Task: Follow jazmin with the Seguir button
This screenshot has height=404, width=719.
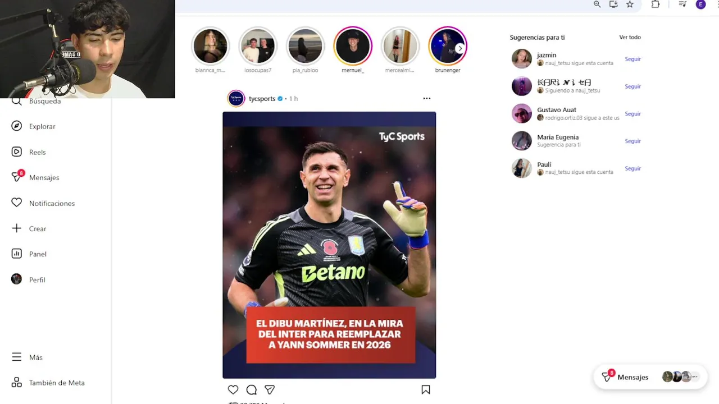Action: pyautogui.click(x=632, y=59)
